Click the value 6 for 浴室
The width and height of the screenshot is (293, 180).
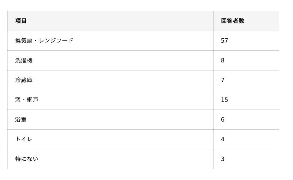223,120
